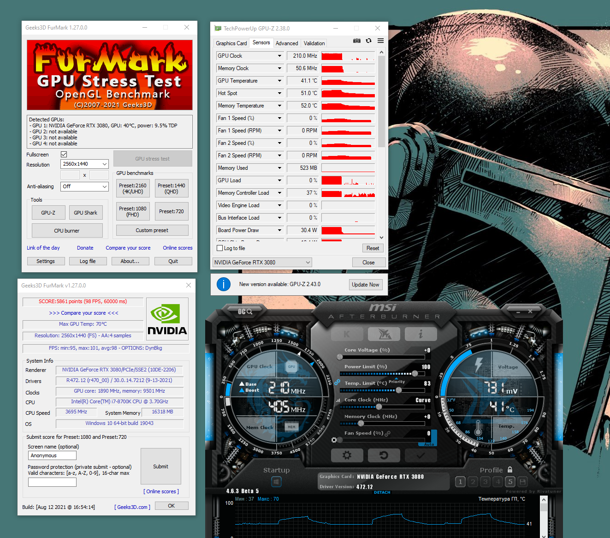Viewport: 610px width, 538px height.
Task: Toggle the Fullscreen checkbox in FurMark
Action: (64, 155)
